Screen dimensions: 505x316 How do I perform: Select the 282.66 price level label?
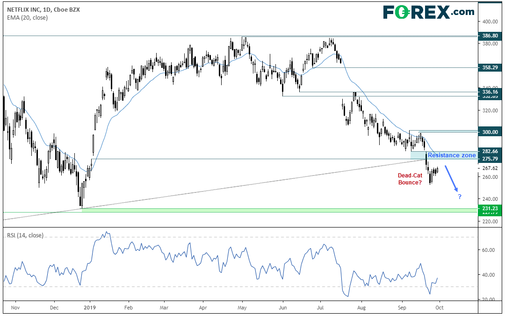490,151
